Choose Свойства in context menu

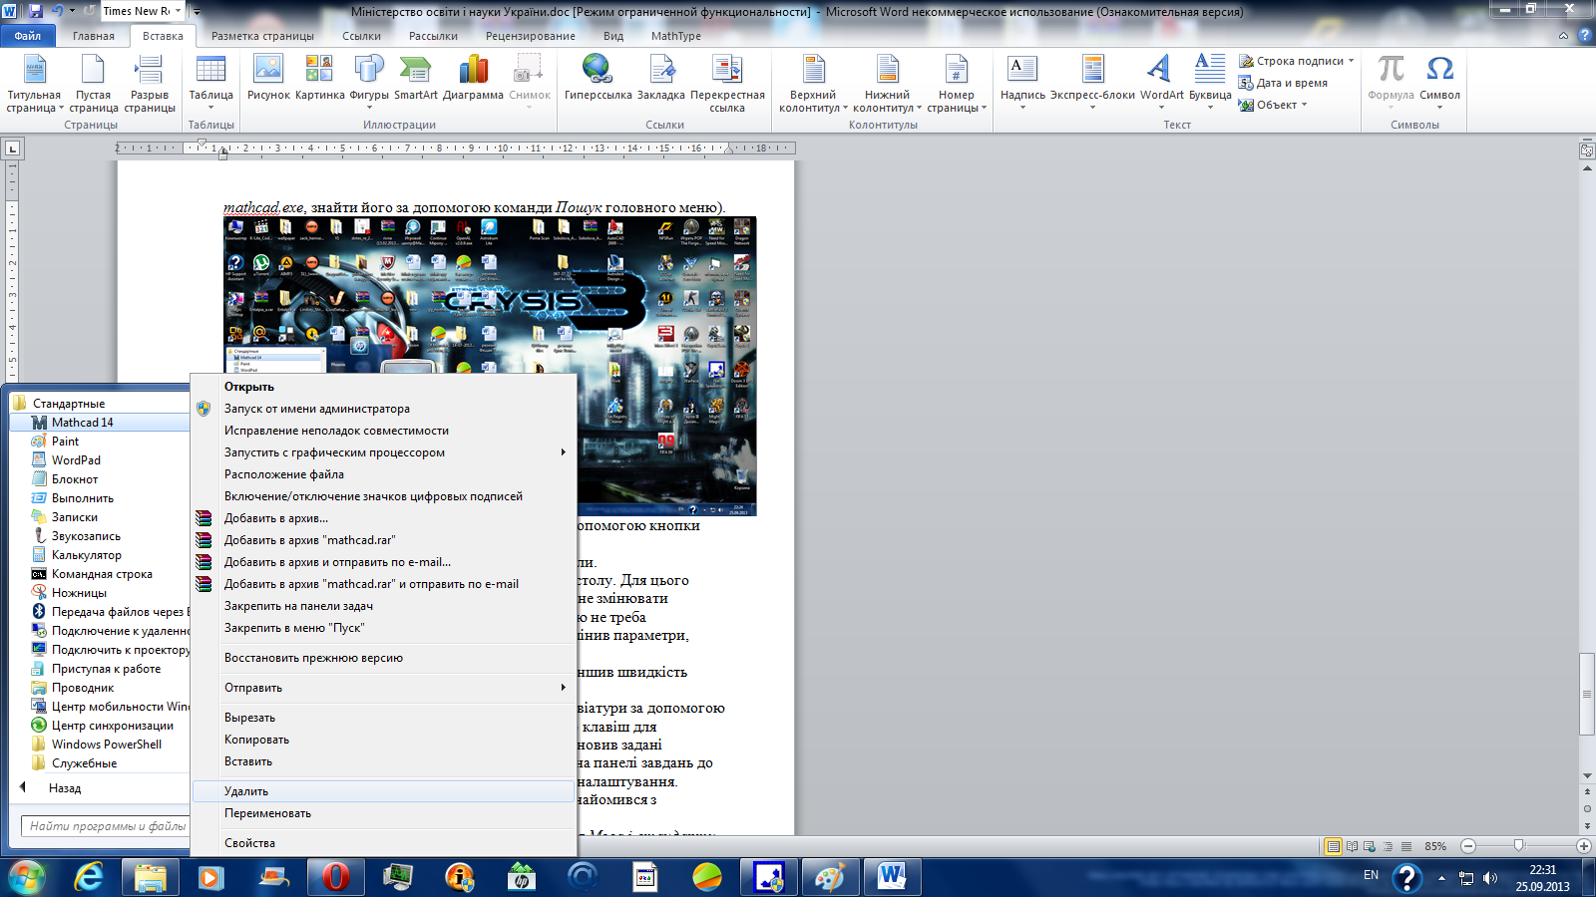[384, 843]
